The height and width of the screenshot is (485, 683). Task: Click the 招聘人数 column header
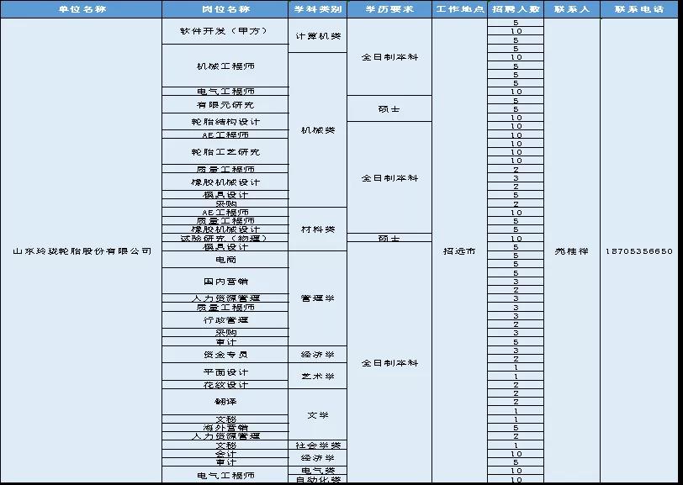(516, 9)
